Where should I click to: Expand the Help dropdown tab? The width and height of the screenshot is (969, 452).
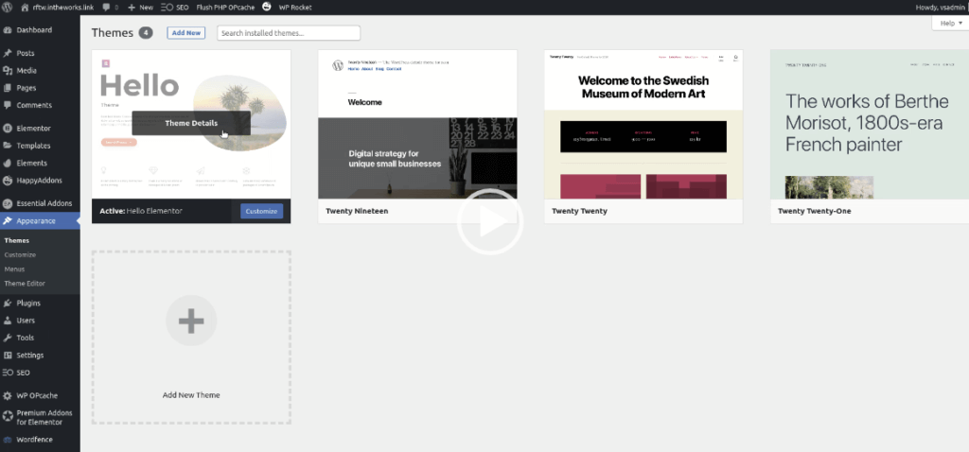click(x=950, y=23)
